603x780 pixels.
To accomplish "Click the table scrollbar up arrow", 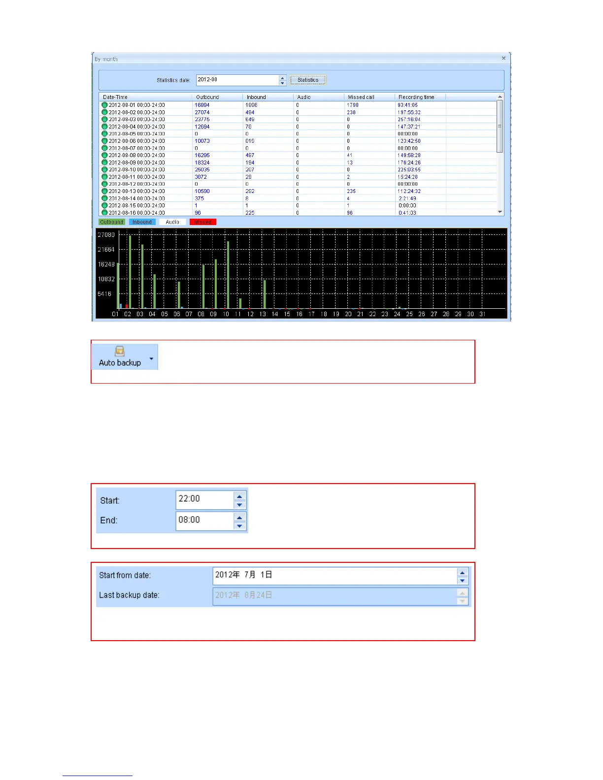I will (500, 97).
